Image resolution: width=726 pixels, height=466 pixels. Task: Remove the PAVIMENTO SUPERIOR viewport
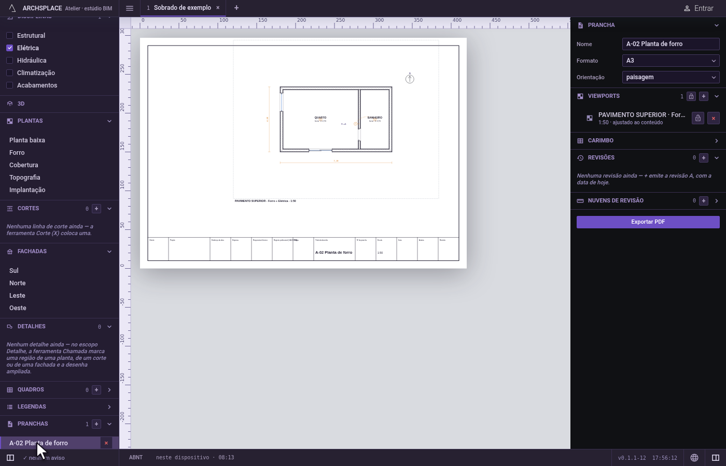click(714, 119)
